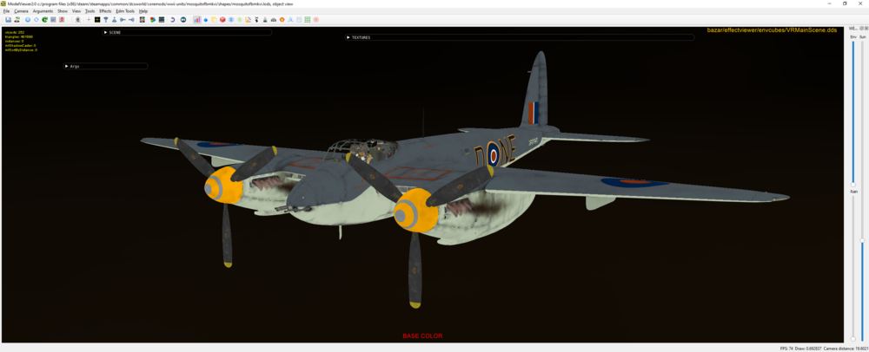Click the red cube toolbar icon

point(222,19)
